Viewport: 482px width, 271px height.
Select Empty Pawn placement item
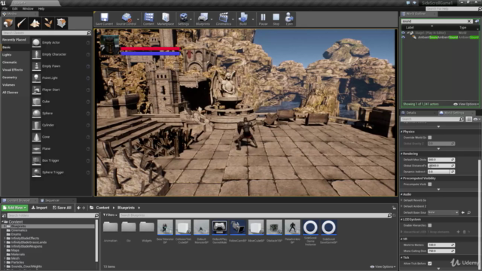point(61,66)
